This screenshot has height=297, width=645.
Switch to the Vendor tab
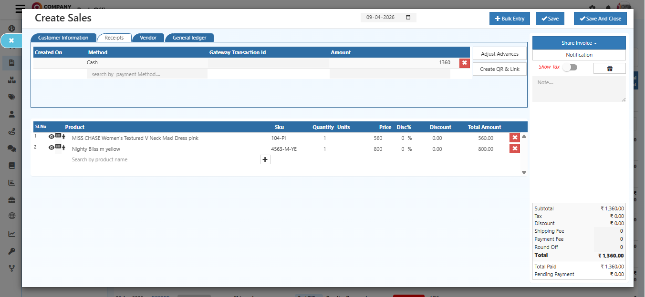pyautogui.click(x=148, y=38)
